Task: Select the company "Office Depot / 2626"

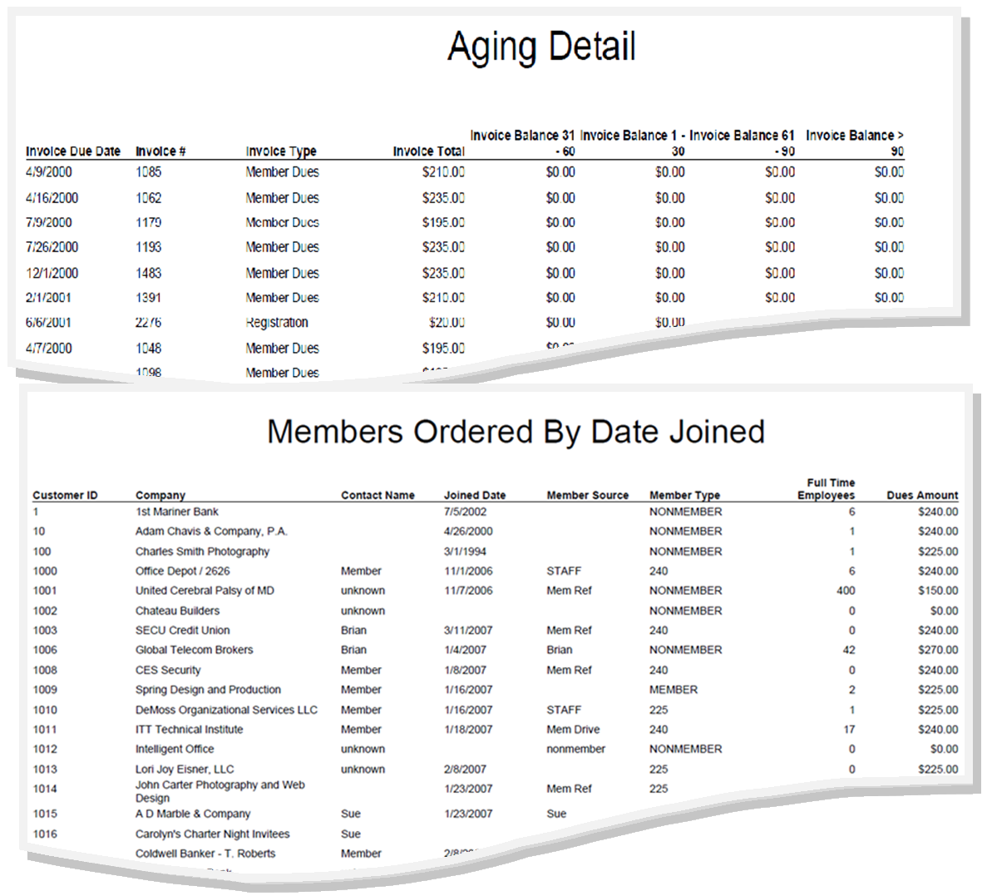Action: [x=182, y=572]
